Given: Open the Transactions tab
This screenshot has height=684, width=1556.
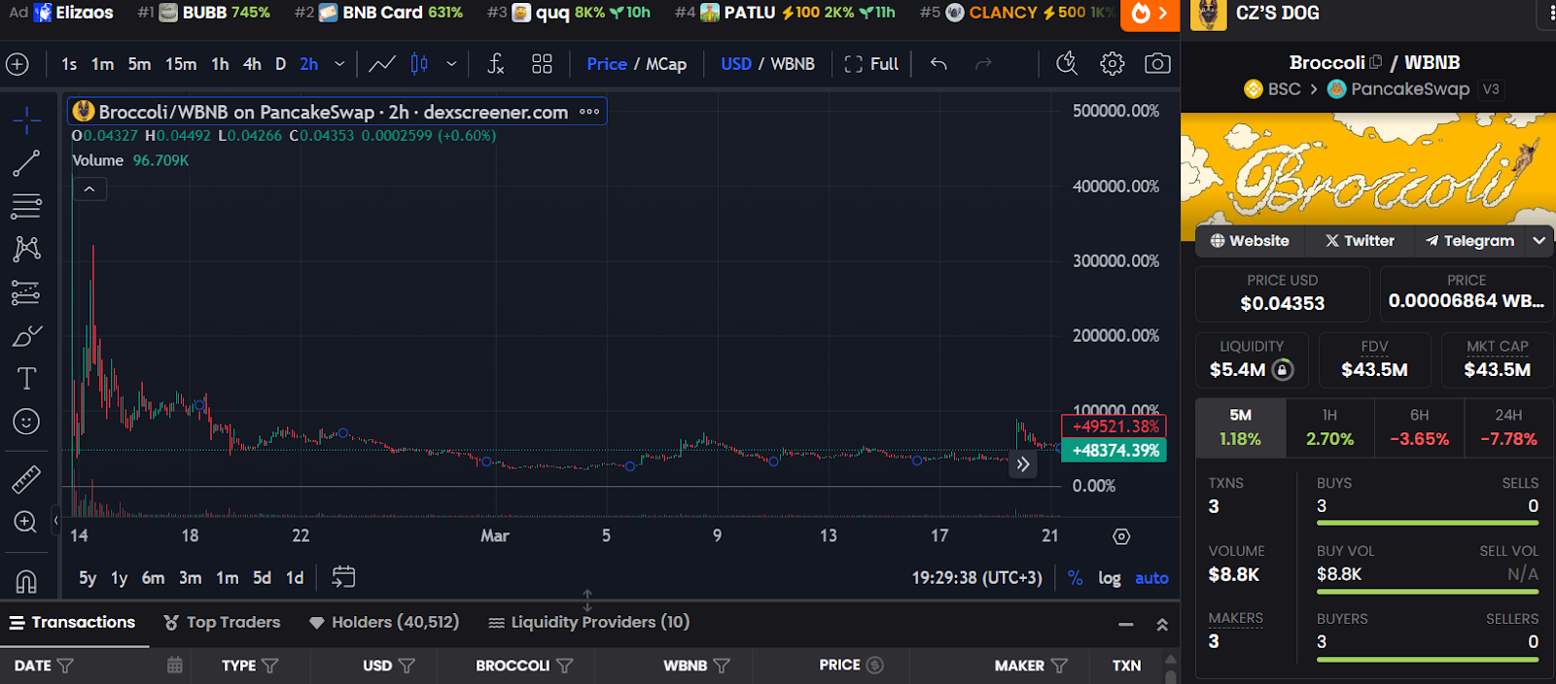Looking at the screenshot, I should click(x=73, y=622).
